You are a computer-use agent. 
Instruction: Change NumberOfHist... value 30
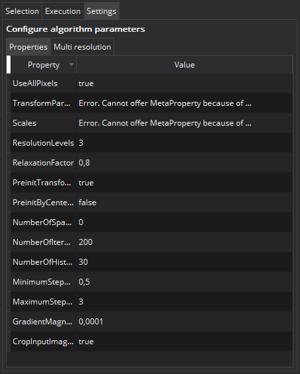point(184,262)
